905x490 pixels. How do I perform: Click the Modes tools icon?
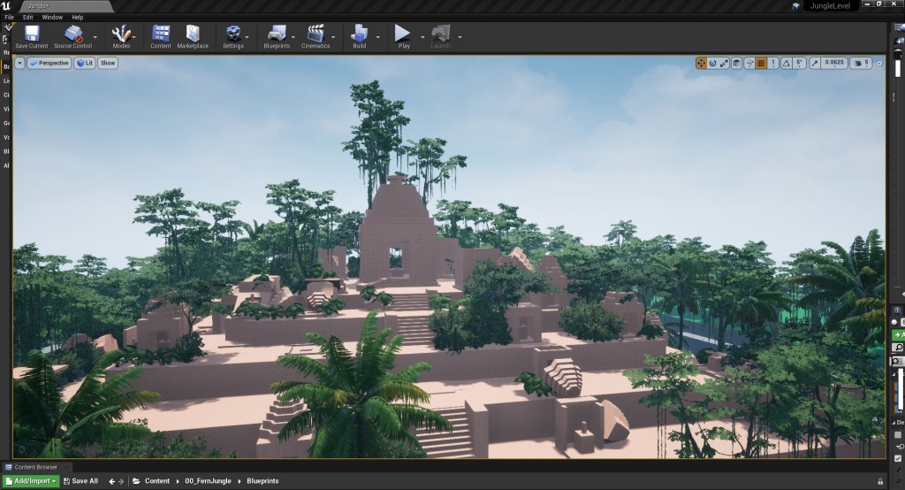coord(121,36)
